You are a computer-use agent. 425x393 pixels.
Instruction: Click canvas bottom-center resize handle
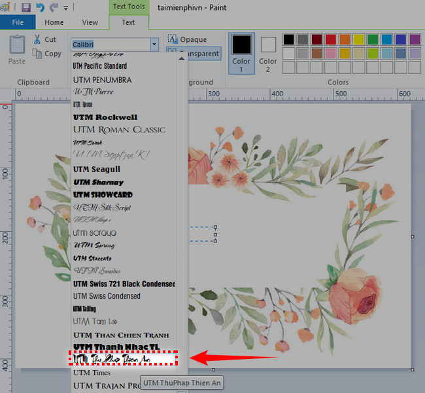point(214,369)
